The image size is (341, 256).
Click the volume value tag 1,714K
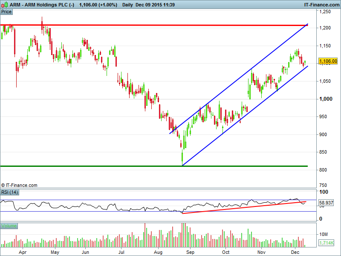[328, 243]
